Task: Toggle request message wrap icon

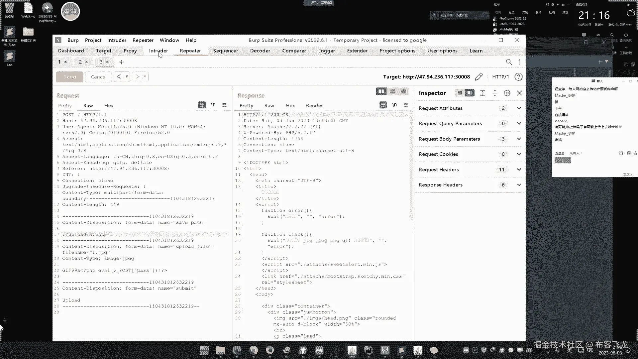Action: [x=202, y=105]
